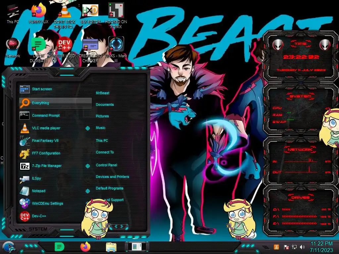Open ILSpy from start menu
The height and width of the screenshot is (254, 339).
click(x=55, y=178)
